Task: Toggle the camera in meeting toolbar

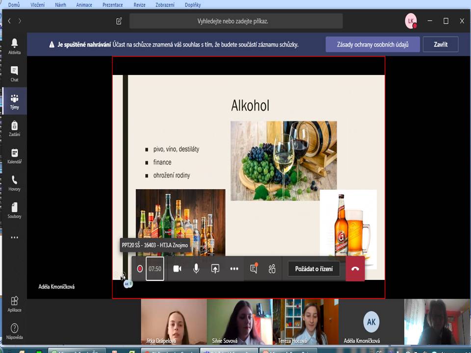Action: coord(177,269)
